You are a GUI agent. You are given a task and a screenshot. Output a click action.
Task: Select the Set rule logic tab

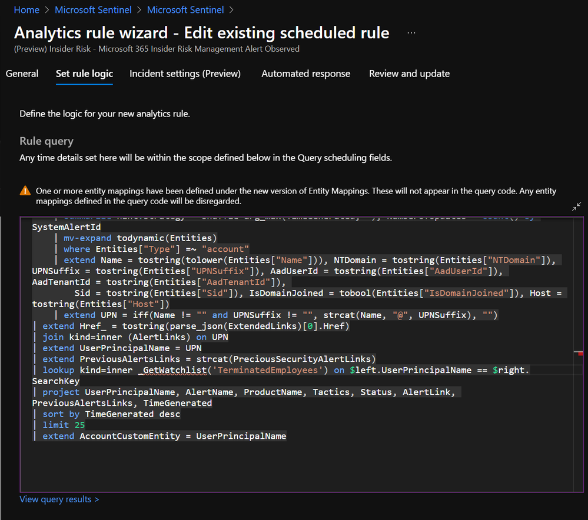84,74
